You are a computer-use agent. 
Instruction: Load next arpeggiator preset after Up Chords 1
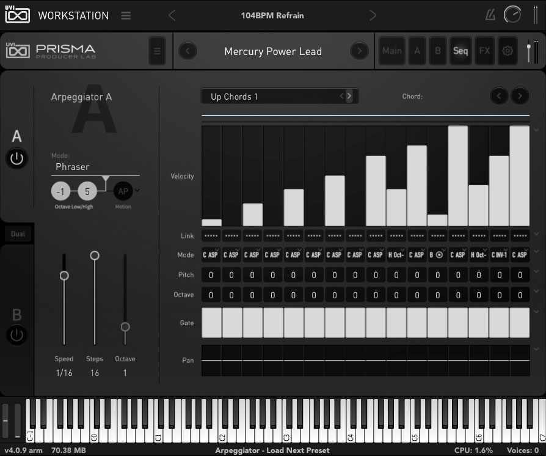[x=349, y=96]
